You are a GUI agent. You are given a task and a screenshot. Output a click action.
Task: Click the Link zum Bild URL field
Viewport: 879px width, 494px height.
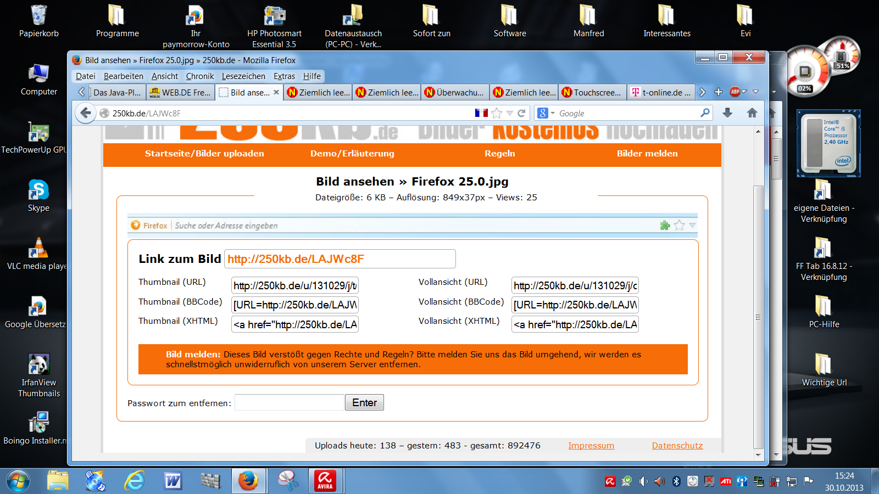tap(340, 259)
